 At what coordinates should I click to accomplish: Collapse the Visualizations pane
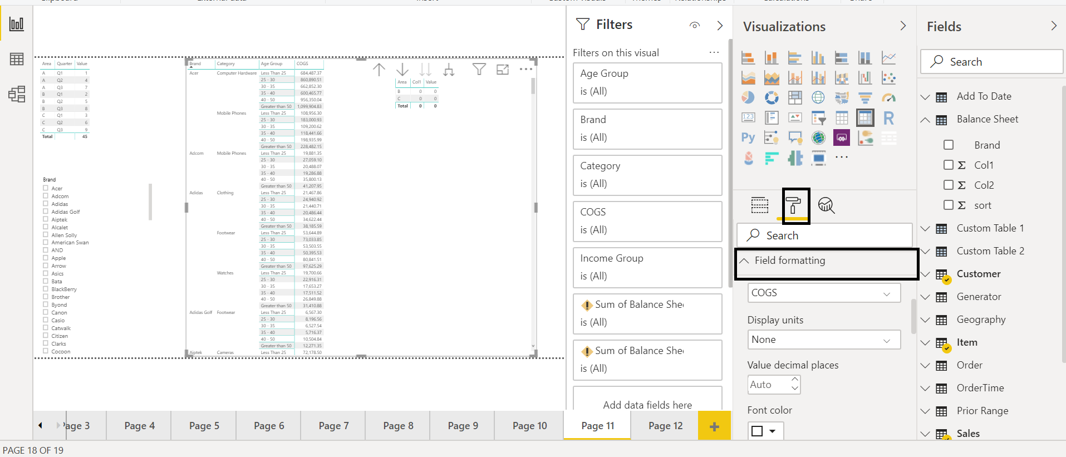(903, 26)
